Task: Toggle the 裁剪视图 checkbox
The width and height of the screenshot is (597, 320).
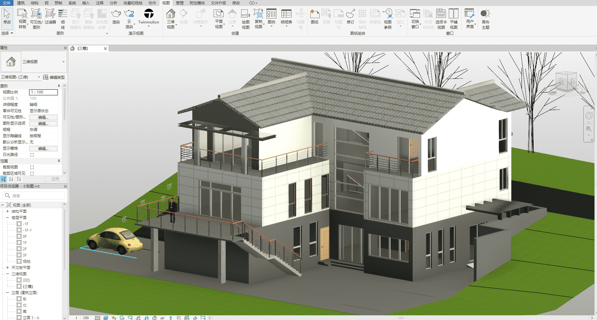Action: [32, 167]
